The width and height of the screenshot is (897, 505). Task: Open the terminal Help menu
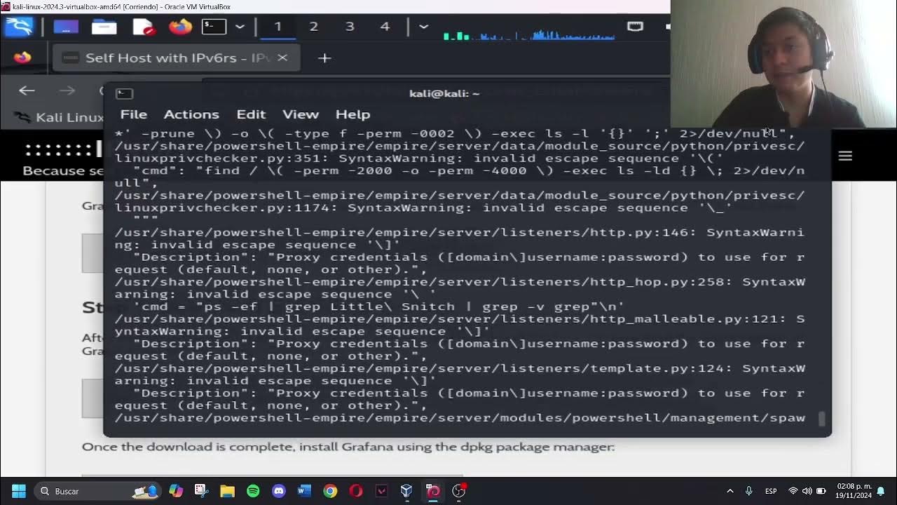352,114
